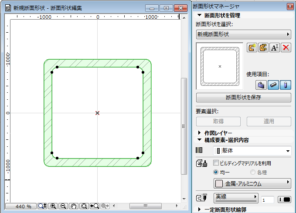
Task: Toggle the beam usage icon under 使用項目
Action: click(x=273, y=85)
